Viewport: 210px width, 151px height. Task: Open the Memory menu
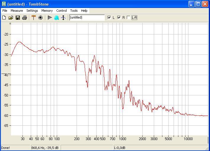(x=47, y=11)
